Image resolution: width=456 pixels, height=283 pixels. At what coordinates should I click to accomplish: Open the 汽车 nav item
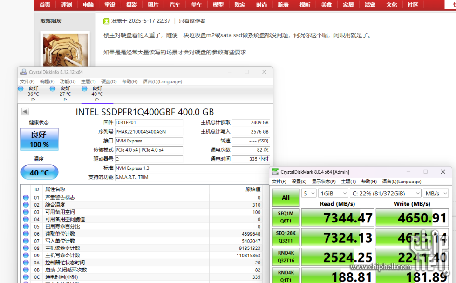[x=175, y=5]
